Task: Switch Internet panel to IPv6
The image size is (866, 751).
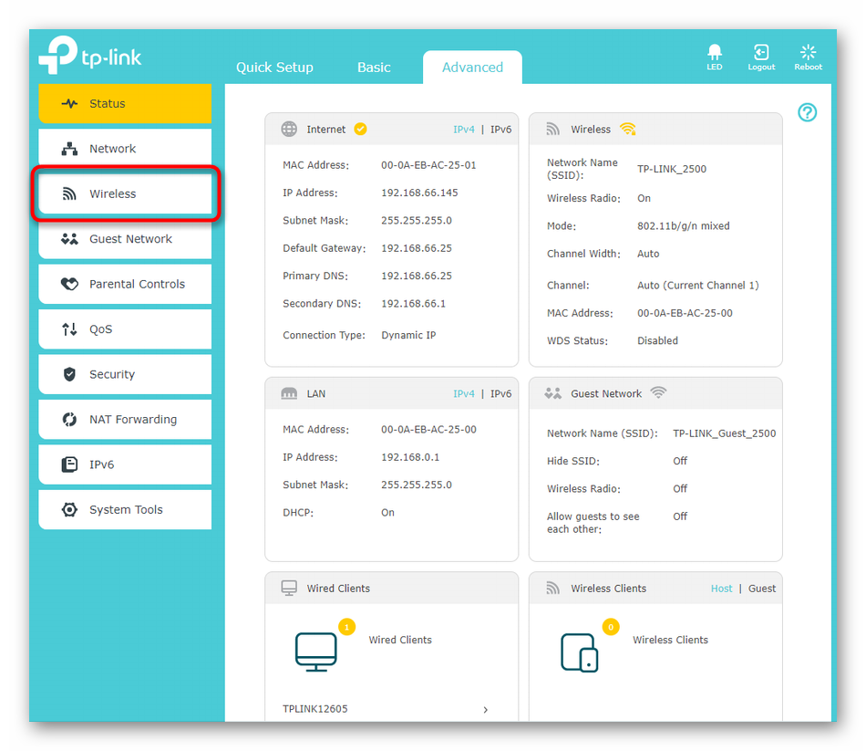Action: 500,130
